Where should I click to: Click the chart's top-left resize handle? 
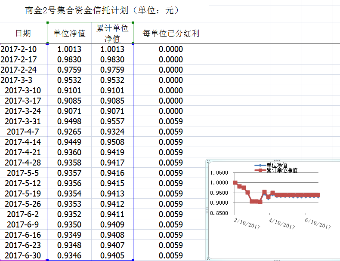[207, 161]
